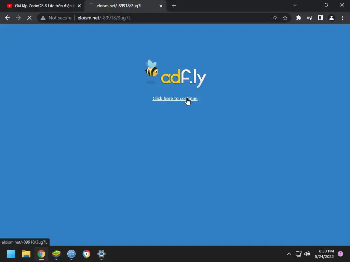Viewport: 350px width, 262px height.
Task: Click the volume speaker icon
Action: point(307,254)
